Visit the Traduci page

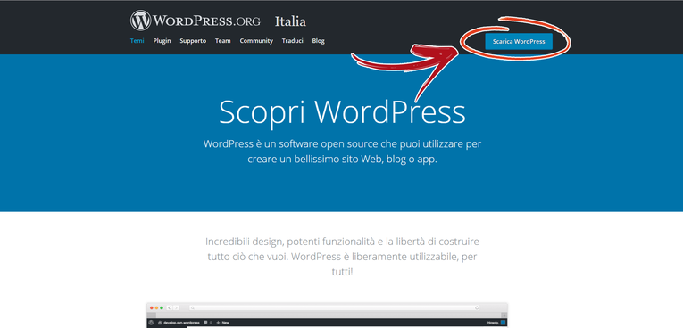coord(292,41)
